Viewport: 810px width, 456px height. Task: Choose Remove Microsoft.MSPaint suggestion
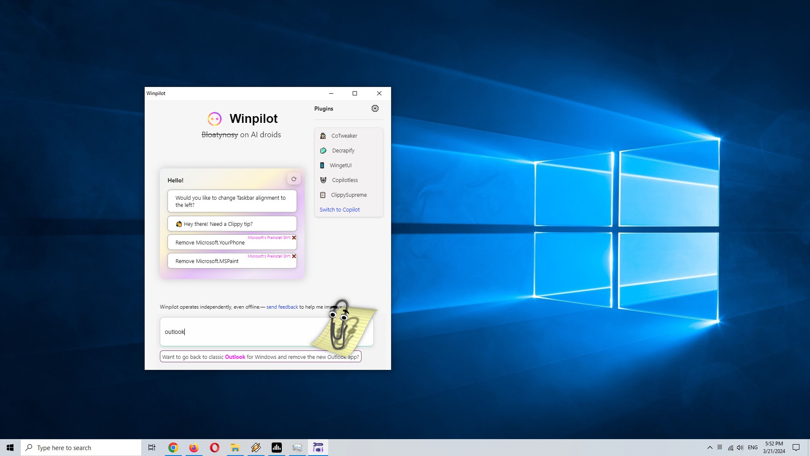207,261
